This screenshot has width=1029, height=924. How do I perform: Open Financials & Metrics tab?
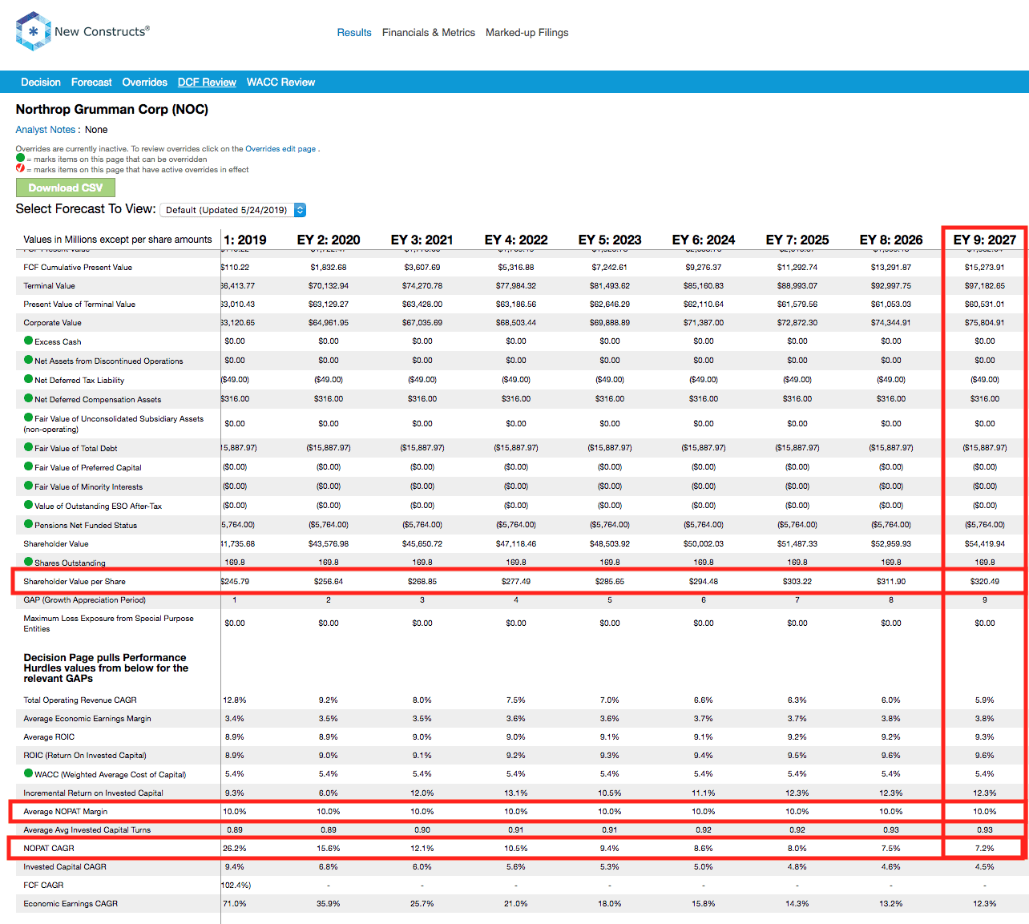(429, 33)
